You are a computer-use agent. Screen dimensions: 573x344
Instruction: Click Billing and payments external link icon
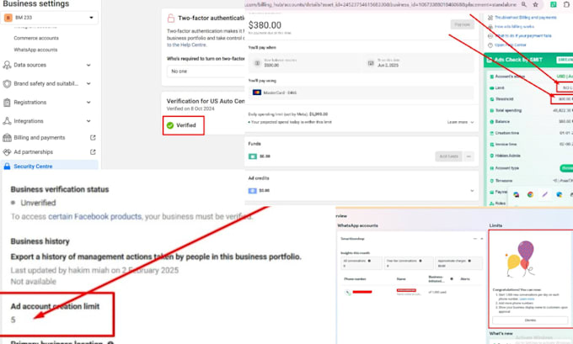click(x=93, y=138)
